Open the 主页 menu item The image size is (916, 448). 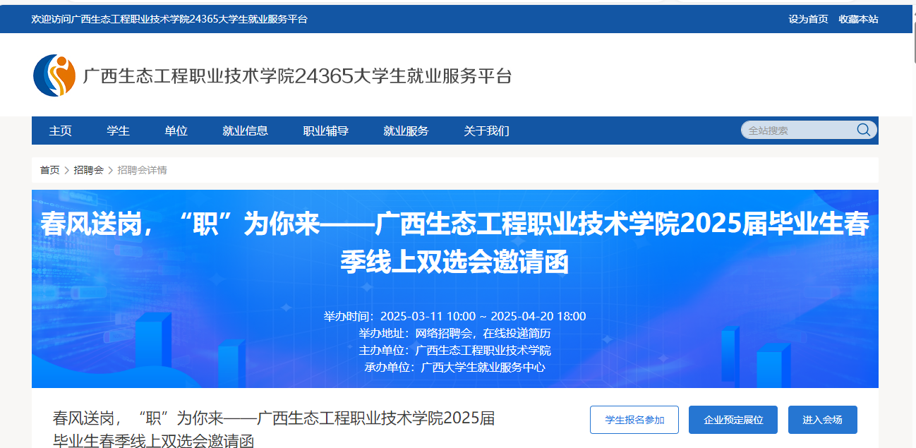click(61, 131)
